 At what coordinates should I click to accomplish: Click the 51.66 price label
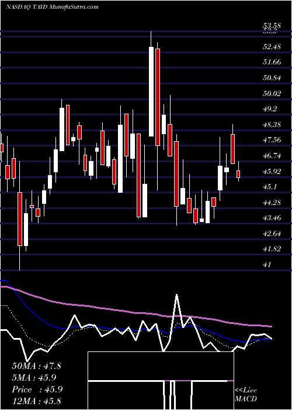(x=272, y=62)
